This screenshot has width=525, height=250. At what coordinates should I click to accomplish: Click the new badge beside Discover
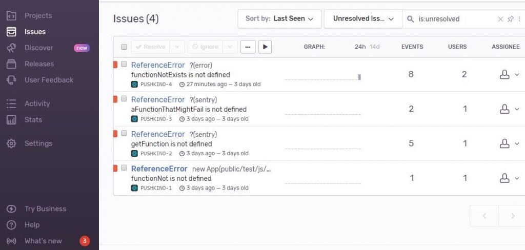(x=82, y=48)
